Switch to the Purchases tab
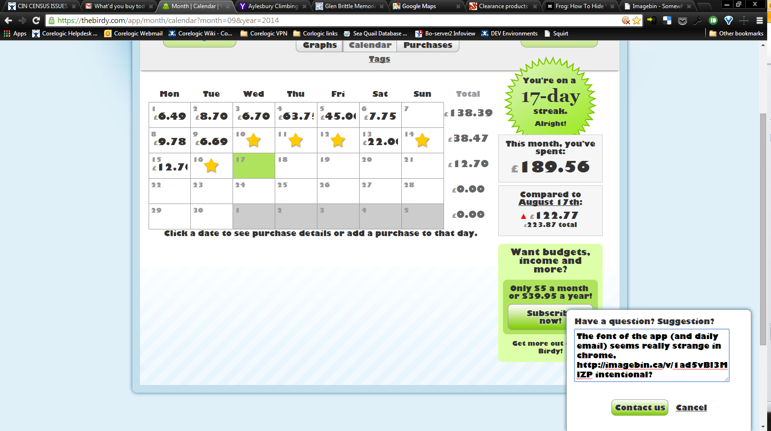This screenshot has height=431, width=771. [x=428, y=45]
